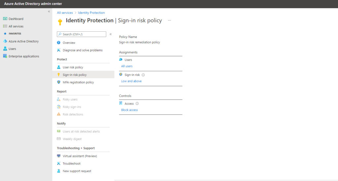This screenshot has width=338, height=181.
Task: Click the Sign-in risk info circle icon
Action: [143, 75]
